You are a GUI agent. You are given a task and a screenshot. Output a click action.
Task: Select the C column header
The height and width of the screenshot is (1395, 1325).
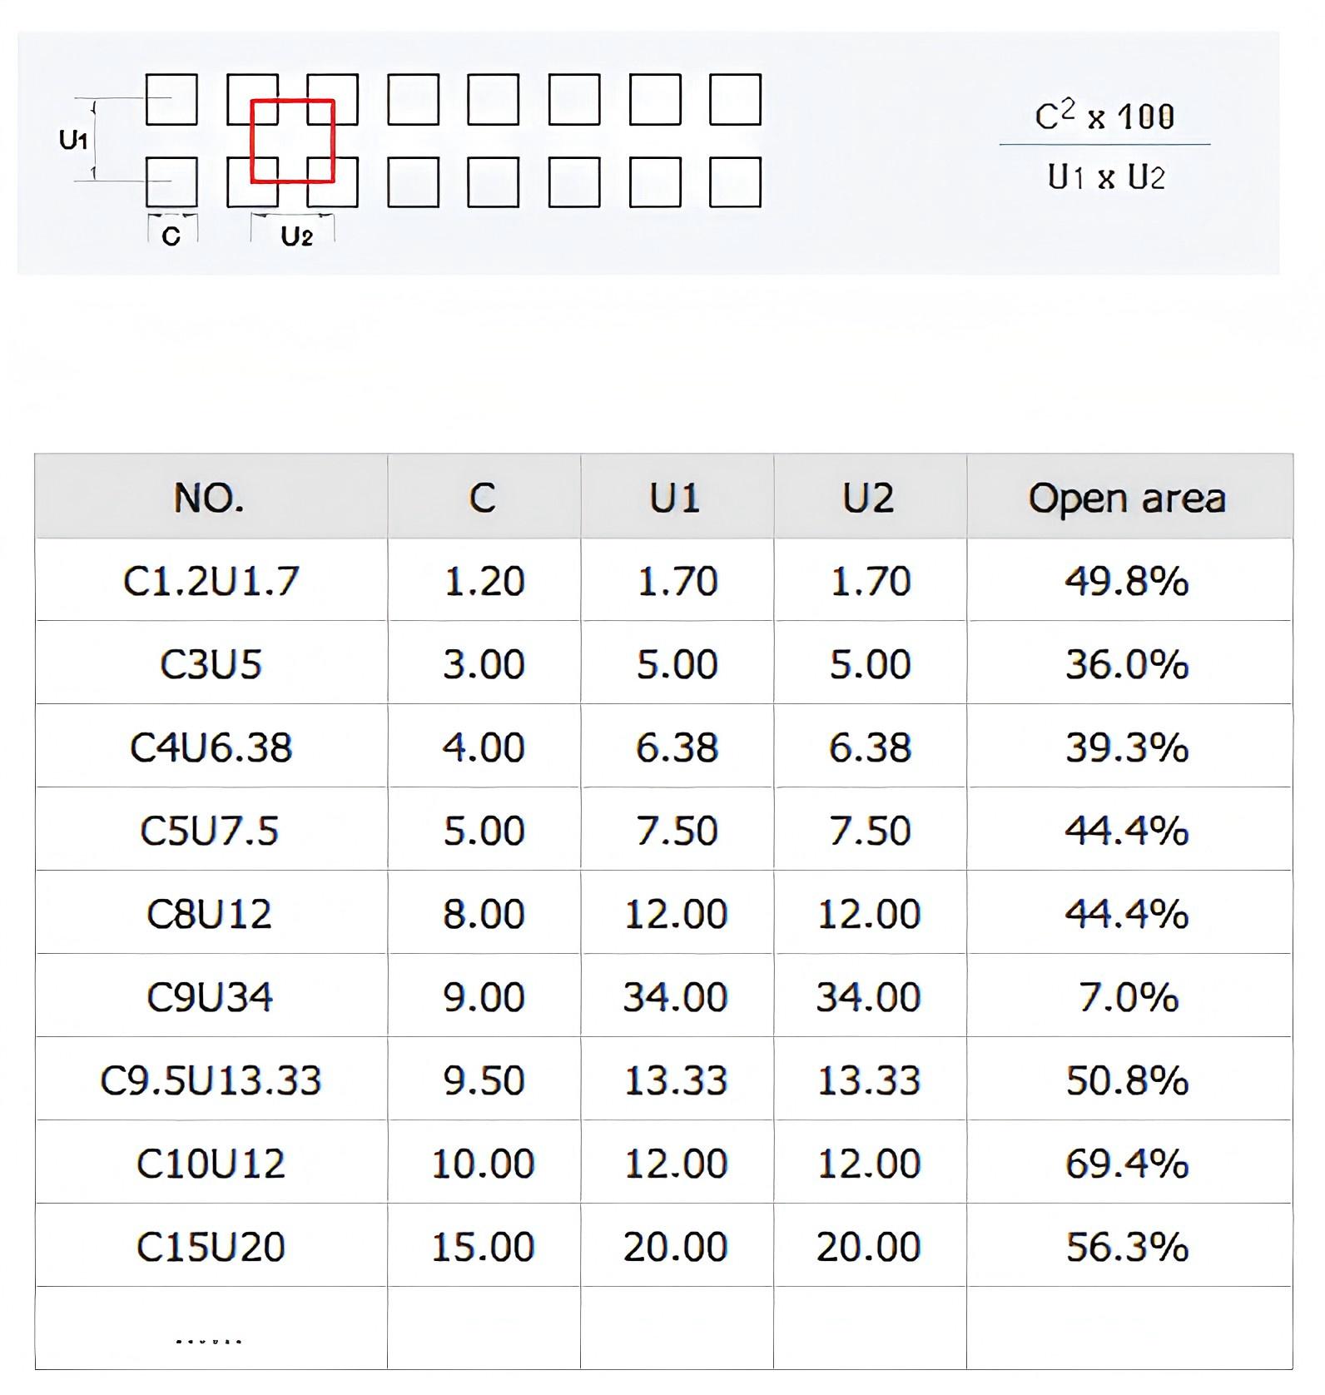[484, 497]
